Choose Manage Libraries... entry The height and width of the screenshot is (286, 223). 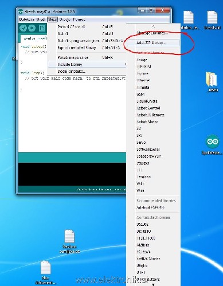(x=152, y=33)
